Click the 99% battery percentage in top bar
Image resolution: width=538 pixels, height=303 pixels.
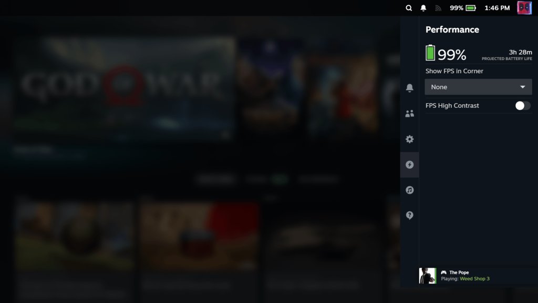click(457, 8)
